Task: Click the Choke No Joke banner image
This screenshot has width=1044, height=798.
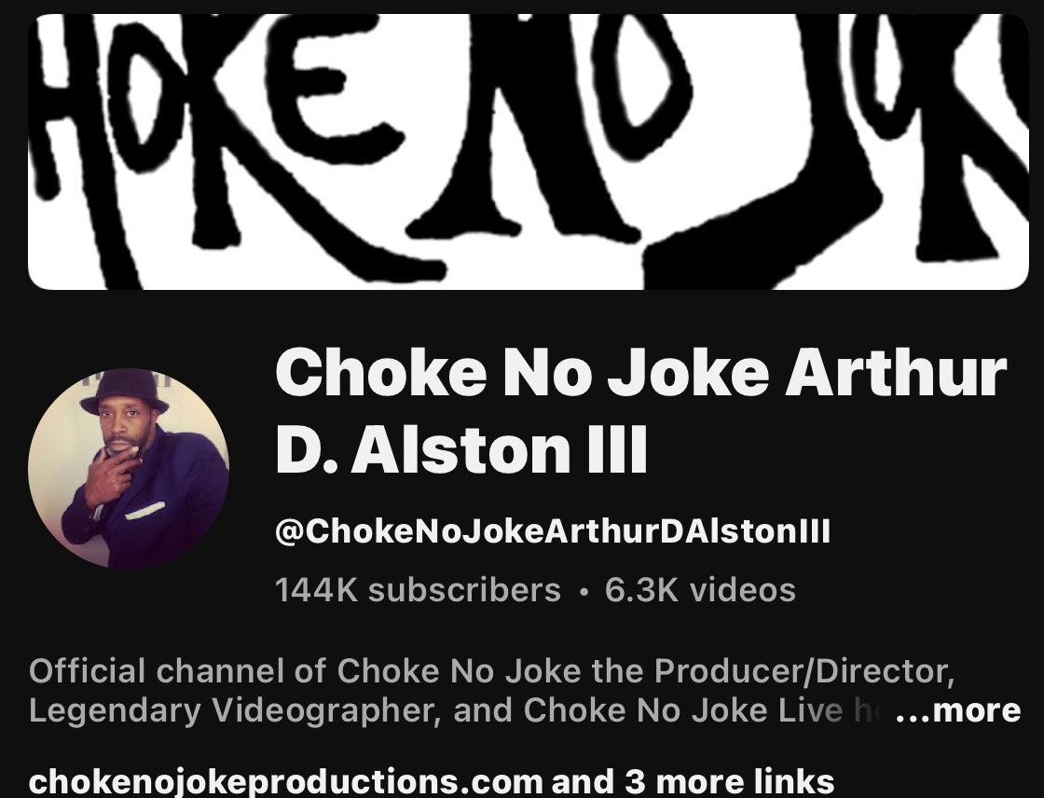Action: pos(529,152)
